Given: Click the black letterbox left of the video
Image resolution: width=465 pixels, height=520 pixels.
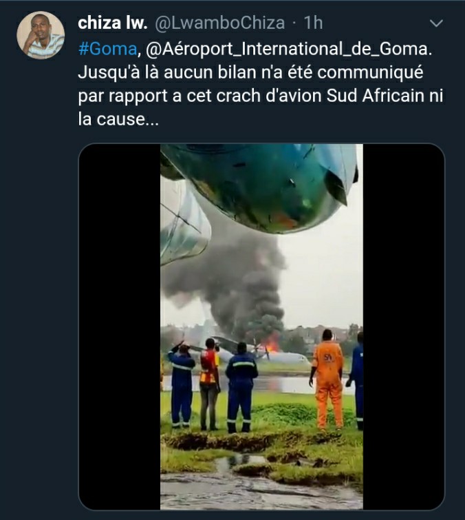Looking at the screenshot, I should pos(120,326).
